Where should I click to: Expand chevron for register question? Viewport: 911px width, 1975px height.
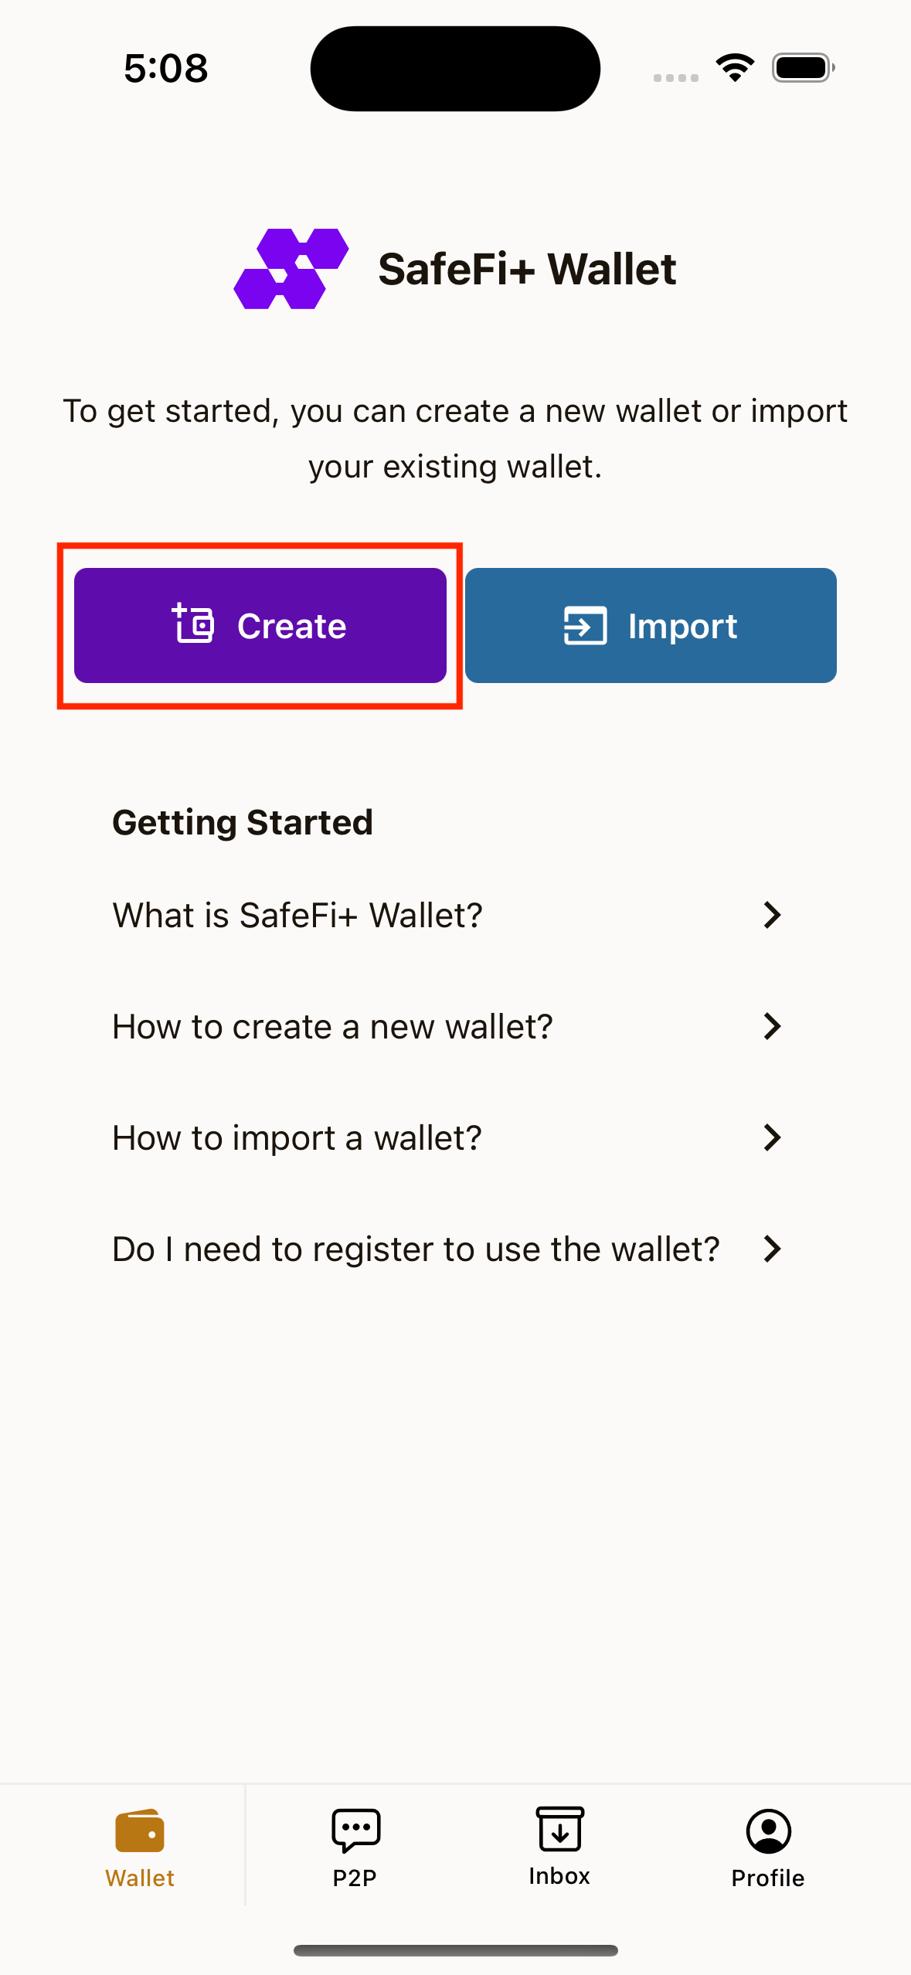point(772,1249)
